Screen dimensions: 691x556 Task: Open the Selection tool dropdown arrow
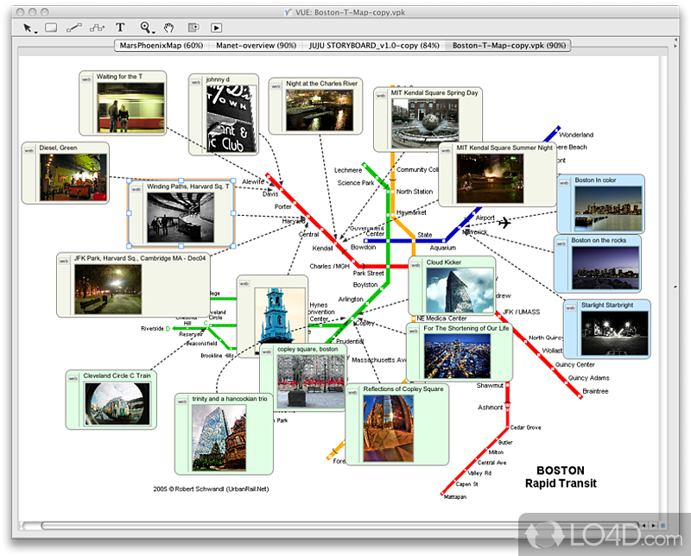[35, 33]
